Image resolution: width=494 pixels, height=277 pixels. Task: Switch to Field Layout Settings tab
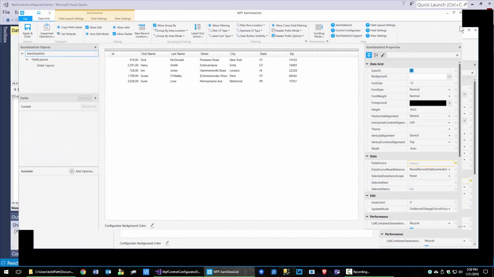[71, 18]
